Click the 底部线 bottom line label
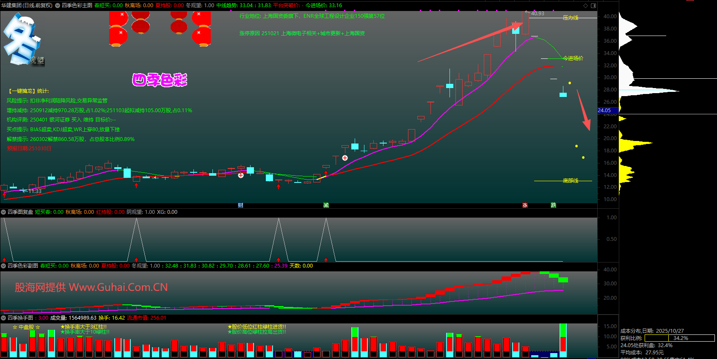717x359 pixels. coord(570,181)
